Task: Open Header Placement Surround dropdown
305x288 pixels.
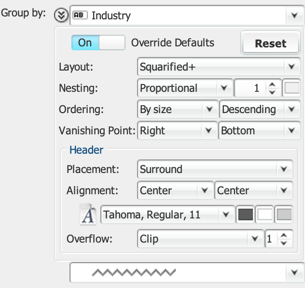Action: click(215, 170)
